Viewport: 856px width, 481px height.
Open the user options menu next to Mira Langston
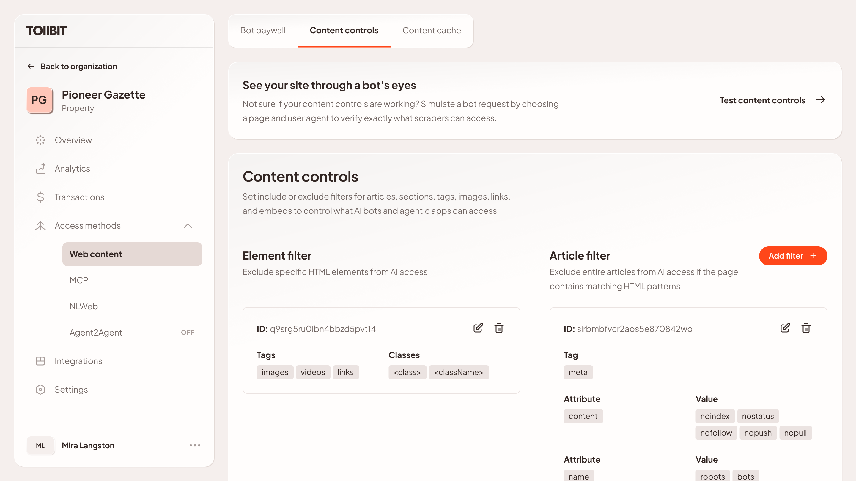pos(194,445)
